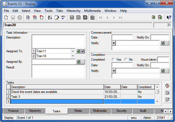Click the Assigned To list down arrow
Screen dimensions: 175x122
click(73, 56)
